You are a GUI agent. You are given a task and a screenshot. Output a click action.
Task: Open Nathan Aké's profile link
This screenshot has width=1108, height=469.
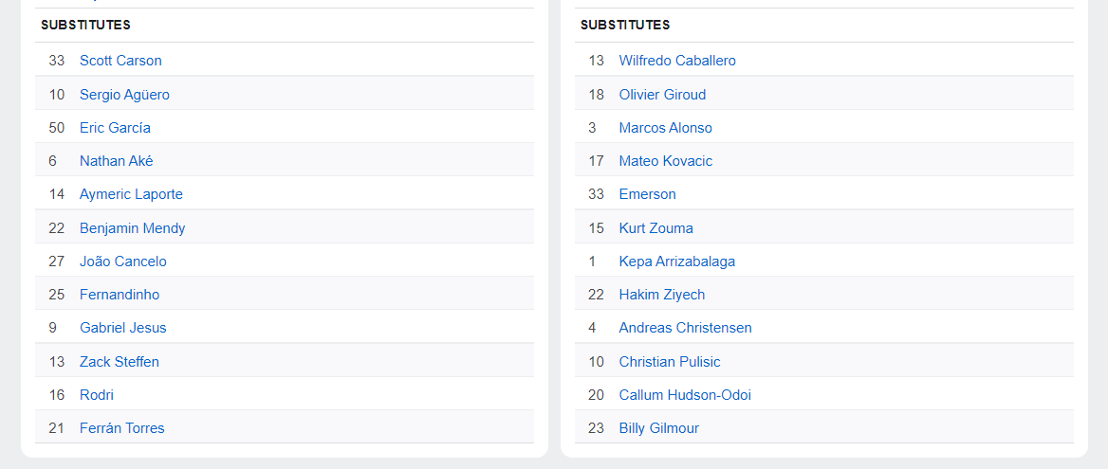point(116,161)
